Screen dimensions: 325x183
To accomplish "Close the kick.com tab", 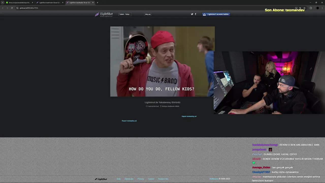I will [32, 3].
